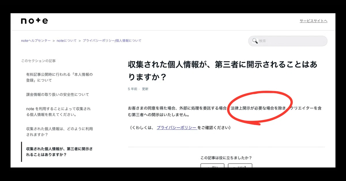Follow the プライバシーポリシー link in article
The width and height of the screenshot is (346, 181).
point(176,128)
